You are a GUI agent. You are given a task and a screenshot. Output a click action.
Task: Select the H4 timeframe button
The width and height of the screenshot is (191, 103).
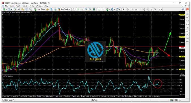pos(187,31)
